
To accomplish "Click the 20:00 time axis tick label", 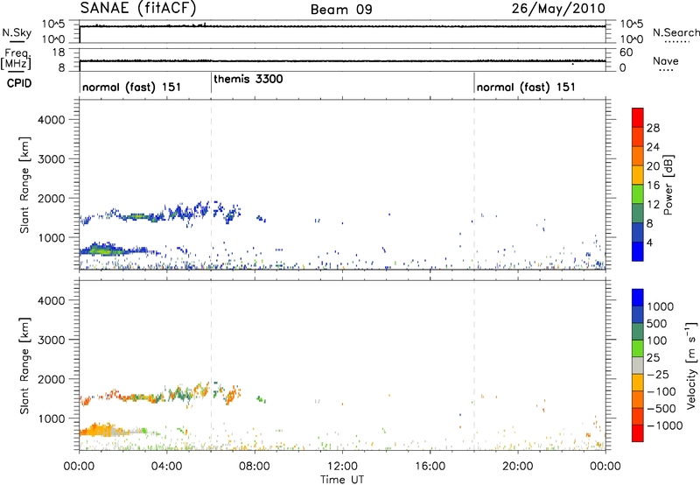I will click(517, 466).
